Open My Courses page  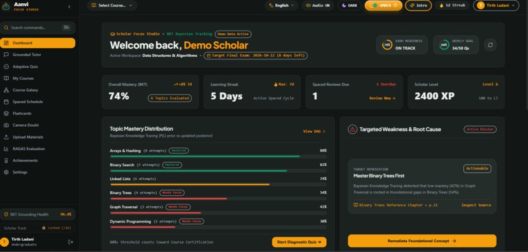[x=38, y=78]
